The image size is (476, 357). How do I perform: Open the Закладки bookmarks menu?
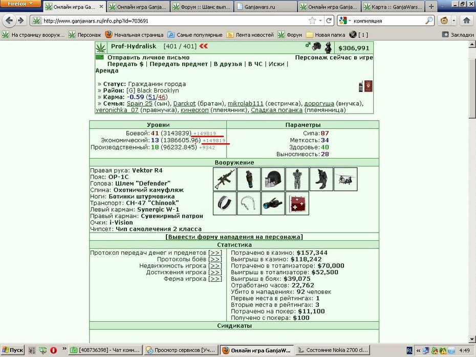coord(458,35)
